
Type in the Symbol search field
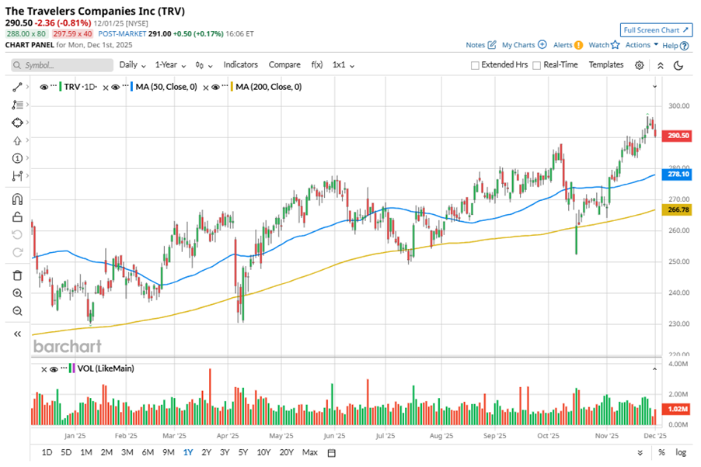click(68, 65)
